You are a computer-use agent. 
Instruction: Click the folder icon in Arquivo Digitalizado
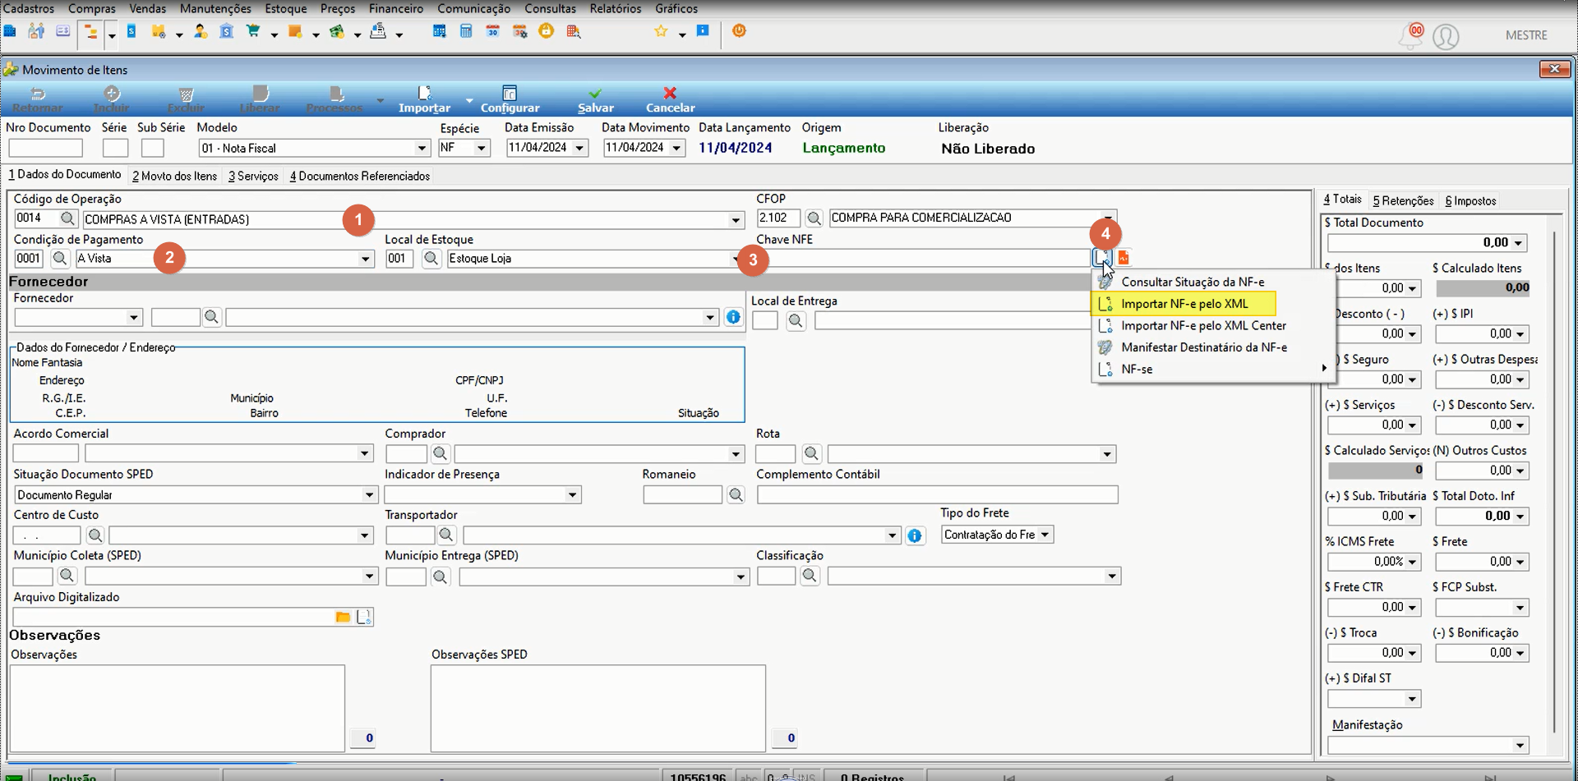343,617
